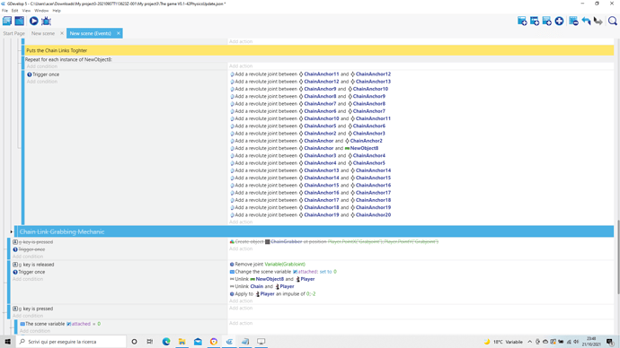Select joint action ChainAnchor and NewObject8
The image size is (620, 348).
coord(305,148)
